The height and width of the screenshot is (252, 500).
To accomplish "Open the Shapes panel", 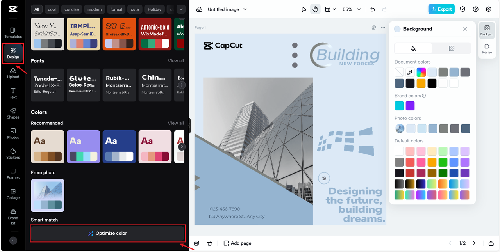I will point(13,114).
